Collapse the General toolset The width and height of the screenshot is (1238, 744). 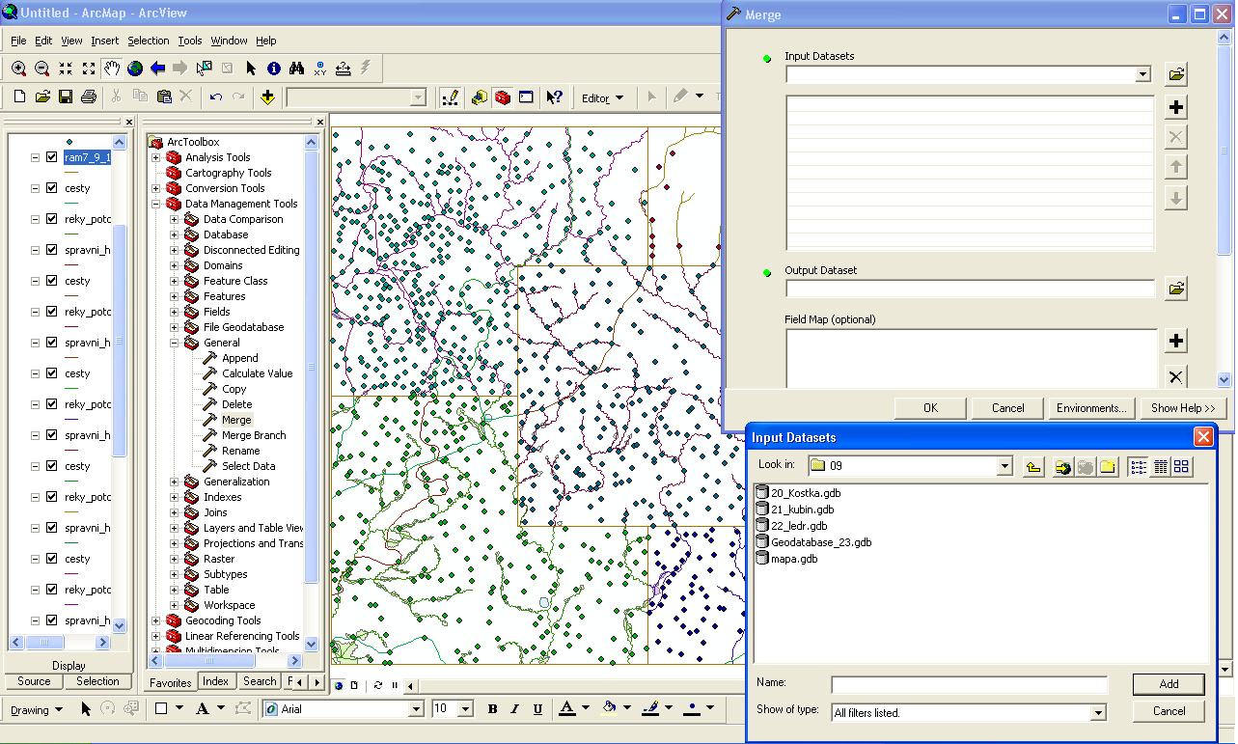tap(175, 343)
